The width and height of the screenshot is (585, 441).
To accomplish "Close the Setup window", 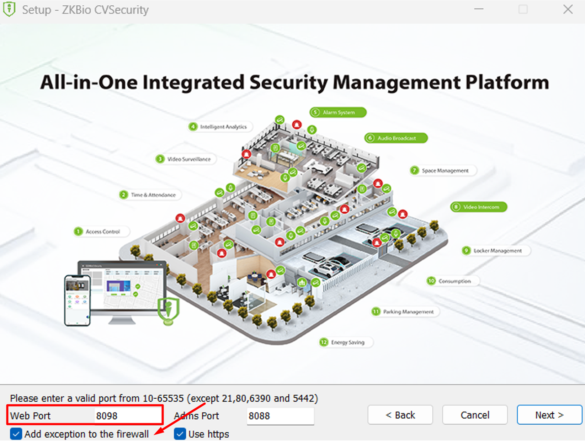I will coord(568,10).
